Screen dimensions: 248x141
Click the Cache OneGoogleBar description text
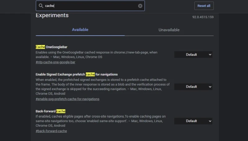click(x=96, y=55)
